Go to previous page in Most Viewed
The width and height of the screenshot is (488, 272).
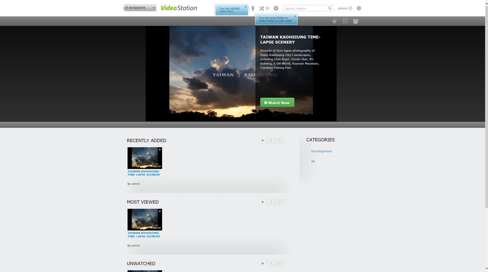point(271,202)
